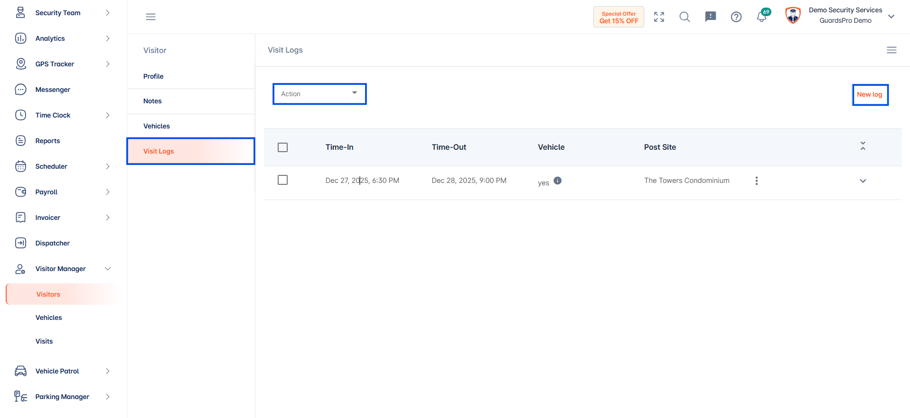Viewport: 910px width, 418px height.
Task: Click the Special Offer 15% OFF banner
Action: [619, 17]
